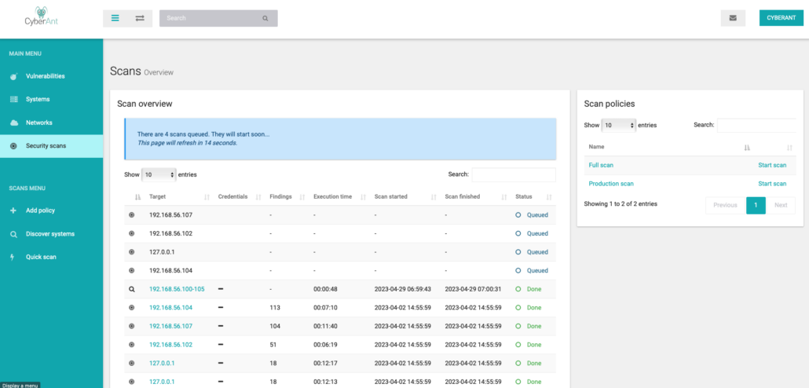Image resolution: width=809 pixels, height=388 pixels.
Task: Sort by Scan finished column arrows
Action: click(x=504, y=197)
